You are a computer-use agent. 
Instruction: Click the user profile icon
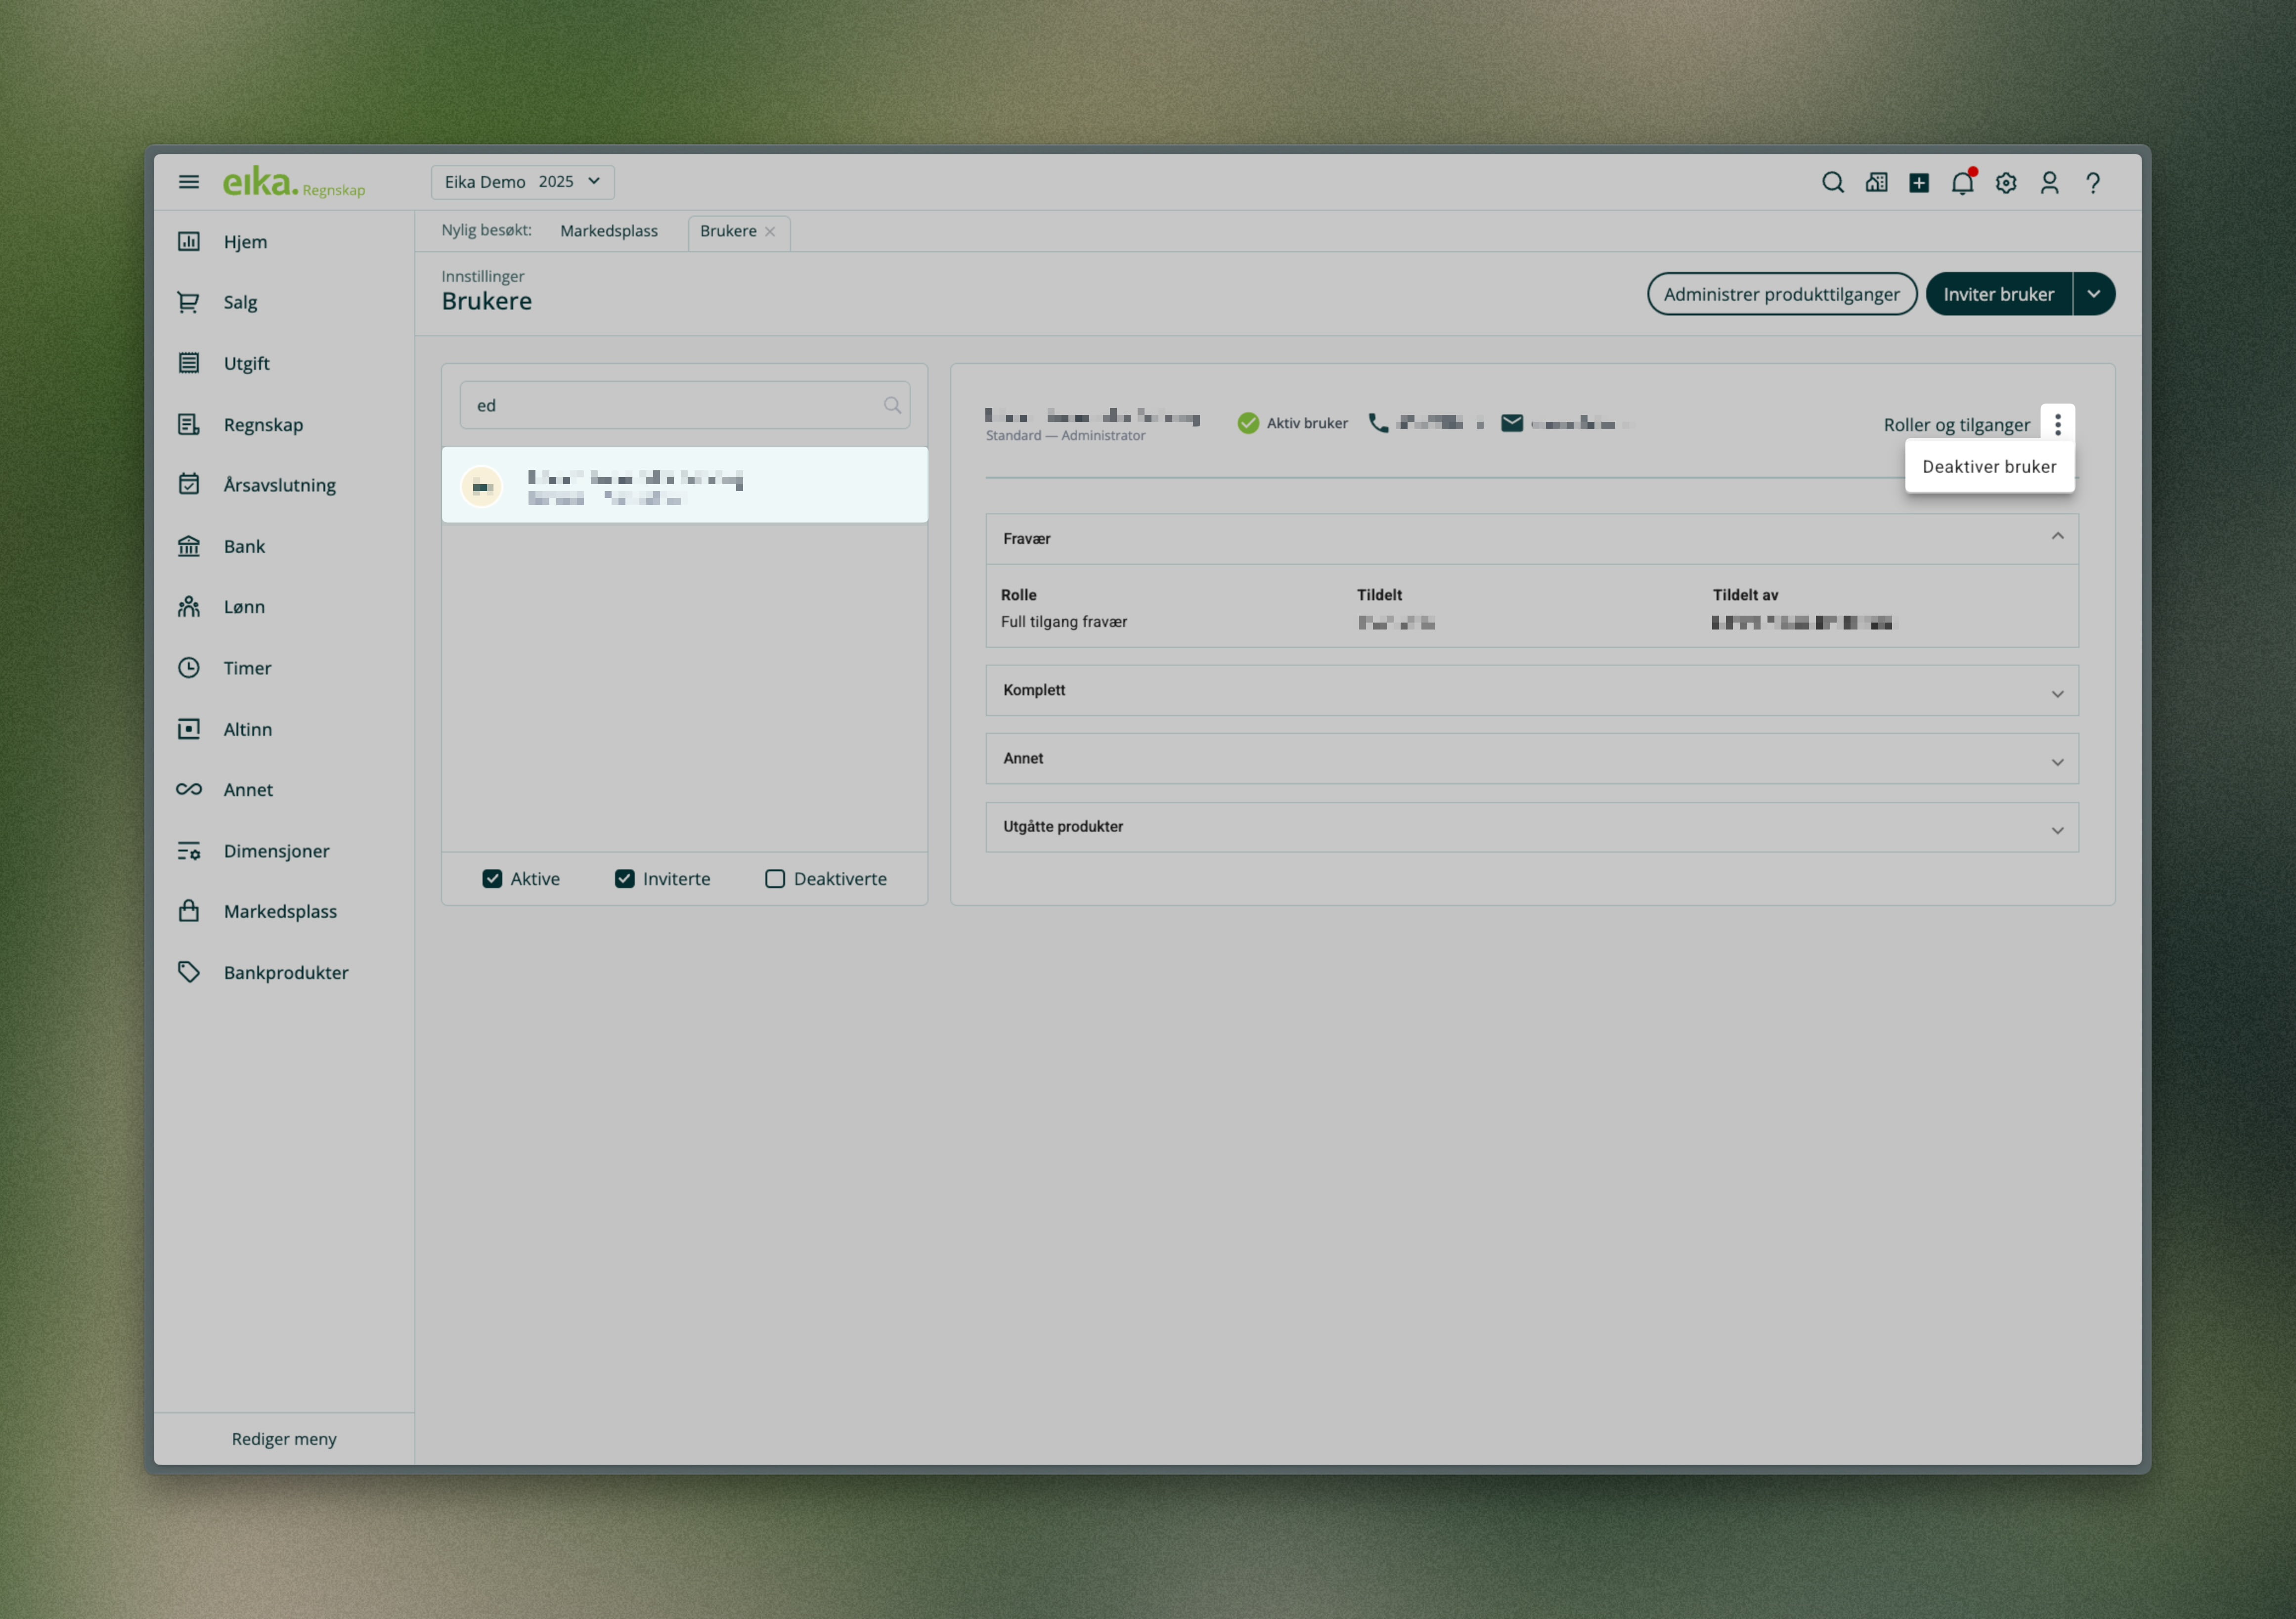pos(2049,183)
